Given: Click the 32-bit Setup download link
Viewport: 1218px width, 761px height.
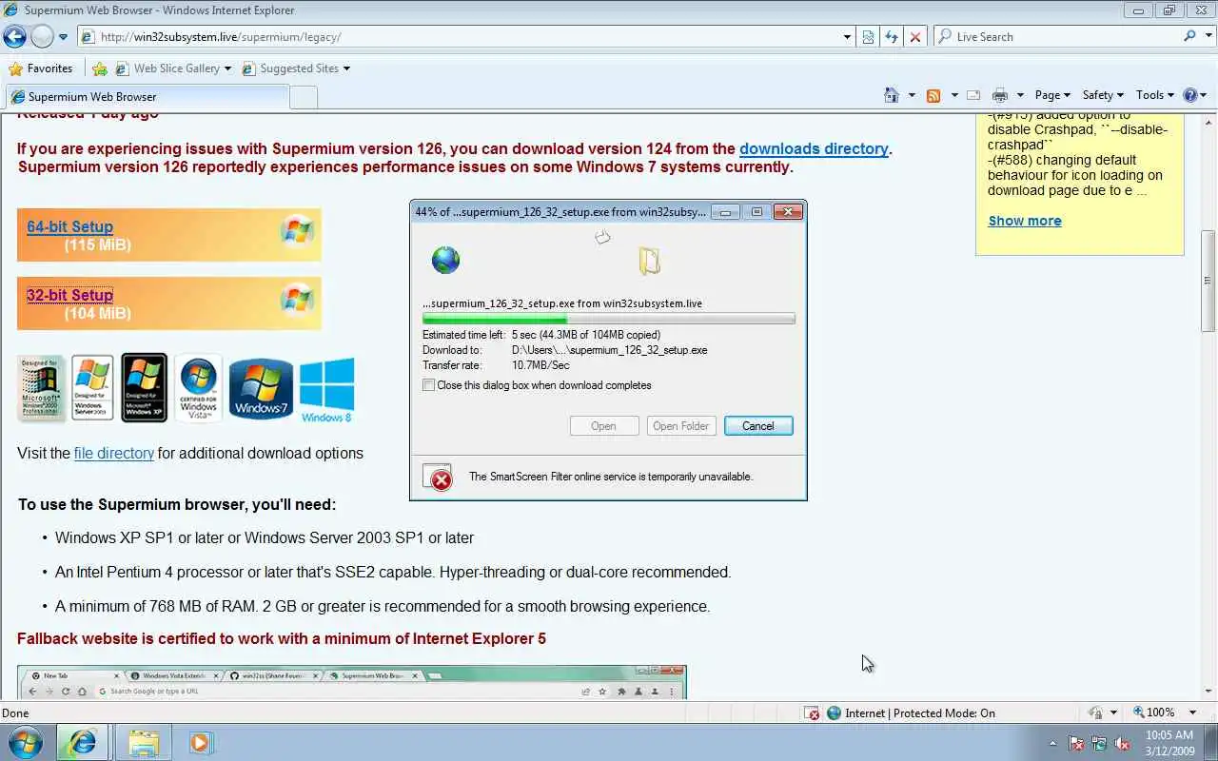Looking at the screenshot, I should point(69,295).
